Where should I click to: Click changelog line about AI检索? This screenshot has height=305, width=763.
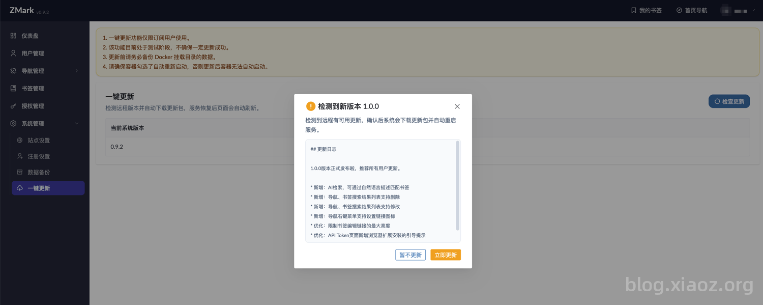[x=360, y=187]
